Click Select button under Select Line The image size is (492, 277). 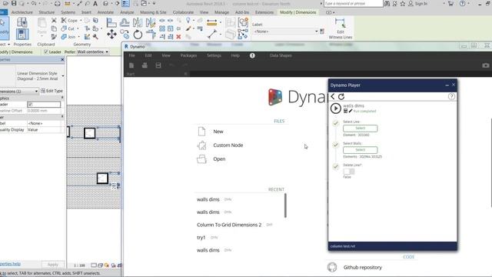point(361,128)
